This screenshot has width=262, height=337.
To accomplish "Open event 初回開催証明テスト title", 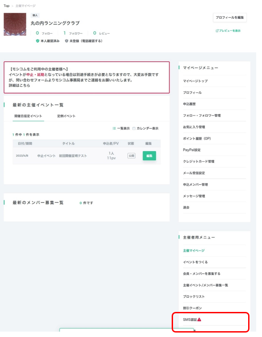I will point(73,156).
